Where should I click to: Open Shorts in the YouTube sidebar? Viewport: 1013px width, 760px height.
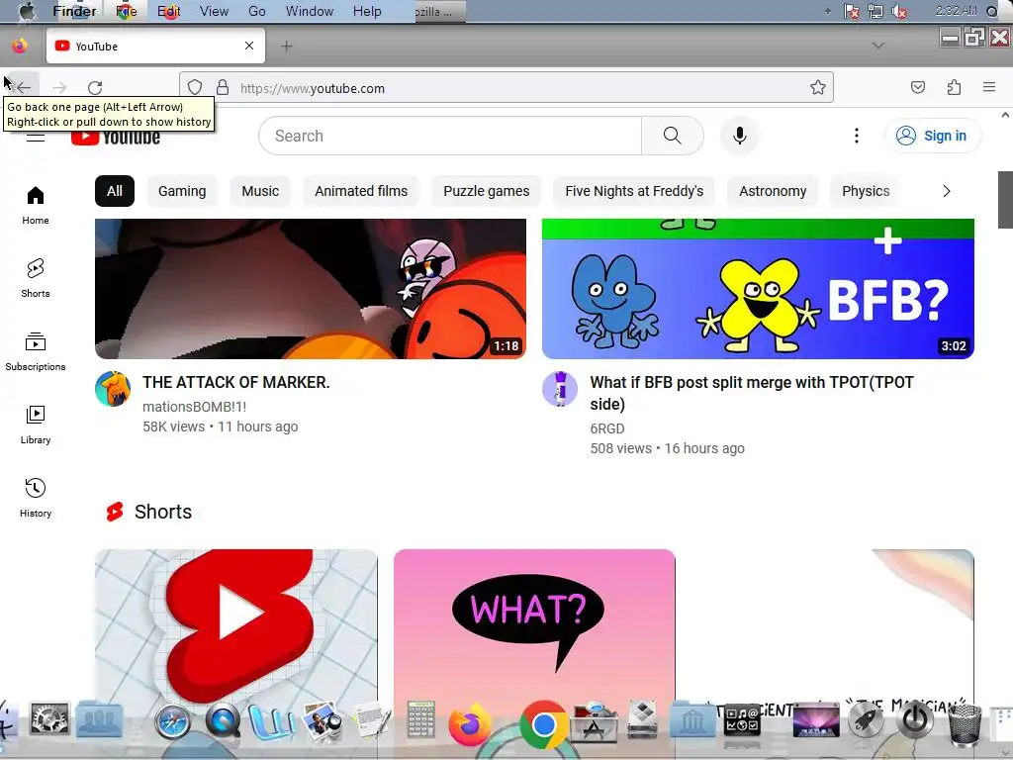pyautogui.click(x=36, y=278)
